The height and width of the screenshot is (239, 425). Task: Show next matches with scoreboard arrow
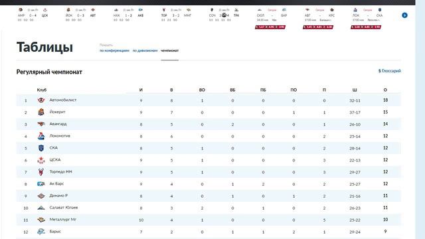click(404, 15)
